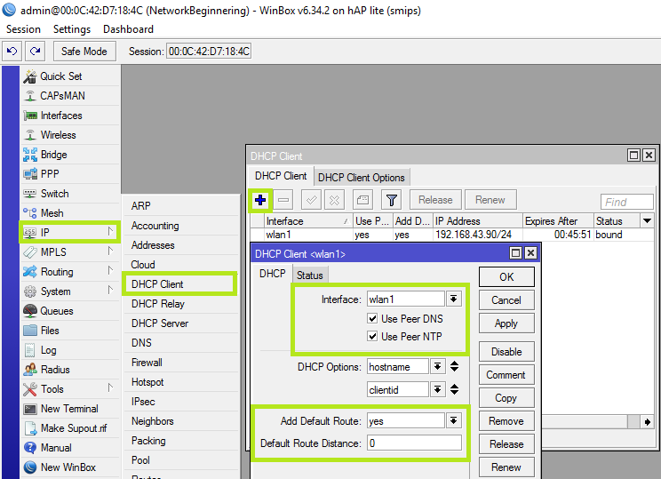Image resolution: width=661 pixels, height=479 pixels.
Task: Click the Default Route Distance field
Action: coord(414,443)
